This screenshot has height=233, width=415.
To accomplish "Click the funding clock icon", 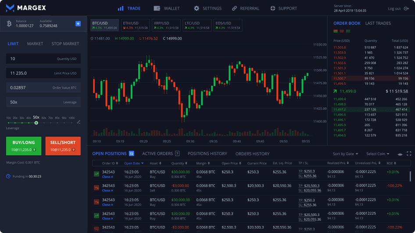I will tap(8, 176).
